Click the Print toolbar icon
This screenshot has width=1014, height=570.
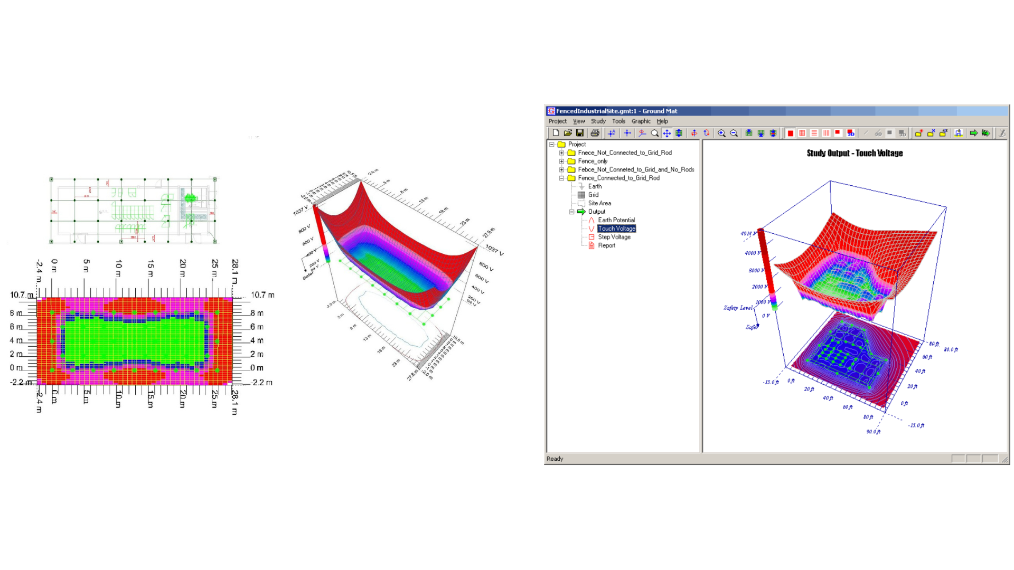click(595, 133)
